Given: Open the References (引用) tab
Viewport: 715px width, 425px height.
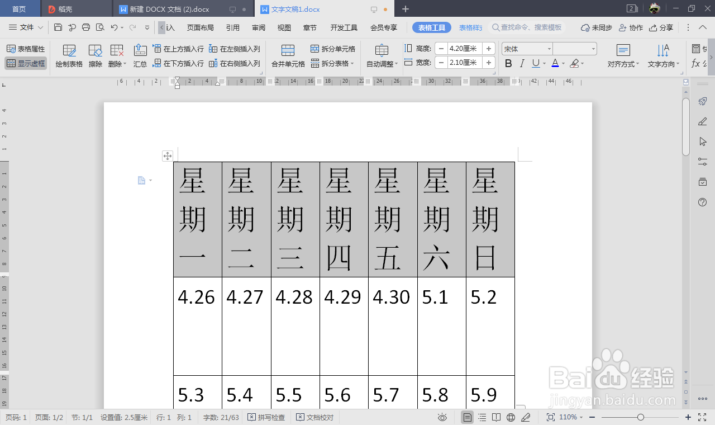Looking at the screenshot, I should (x=233, y=27).
